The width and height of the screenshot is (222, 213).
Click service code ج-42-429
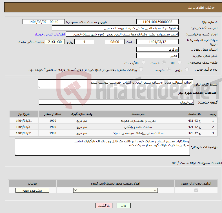click(195, 133)
